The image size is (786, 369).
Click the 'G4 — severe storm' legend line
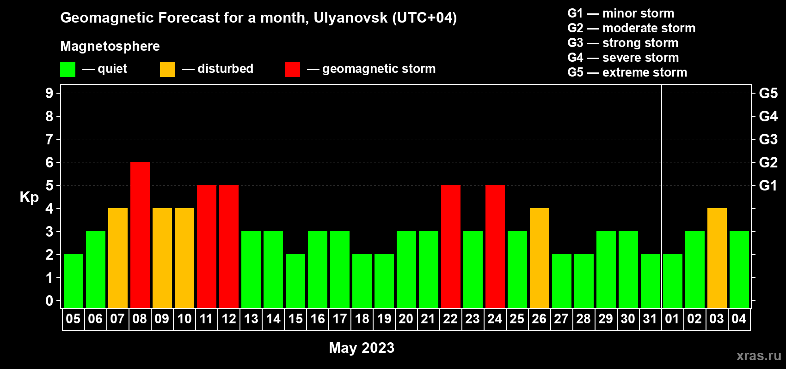(623, 58)
